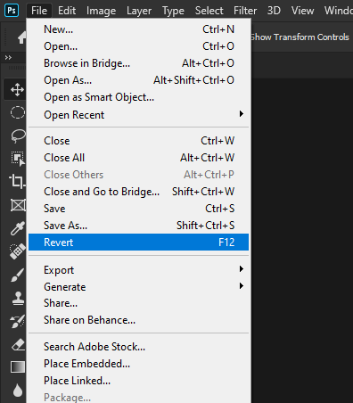Choose Save with Ctrl+S shortcut
The height and width of the screenshot is (403, 353).
[138, 209]
